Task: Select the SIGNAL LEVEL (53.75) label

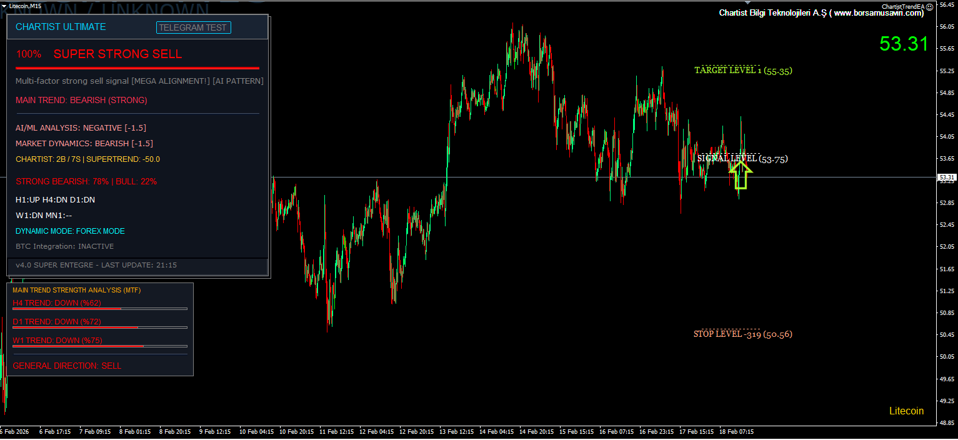Action: 742,159
